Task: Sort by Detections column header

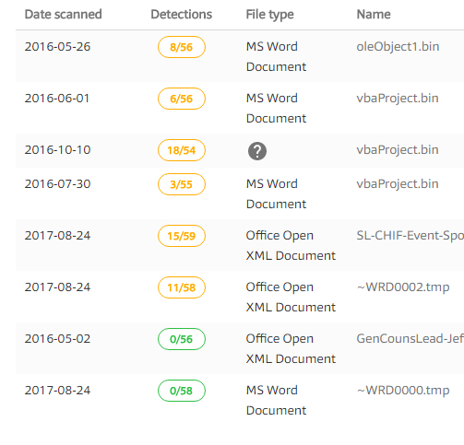Action: (x=182, y=15)
